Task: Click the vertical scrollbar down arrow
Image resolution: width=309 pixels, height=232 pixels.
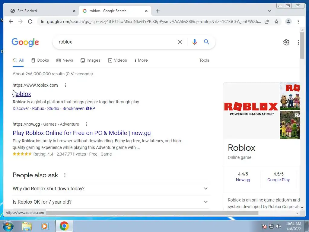Action: tap(302, 208)
